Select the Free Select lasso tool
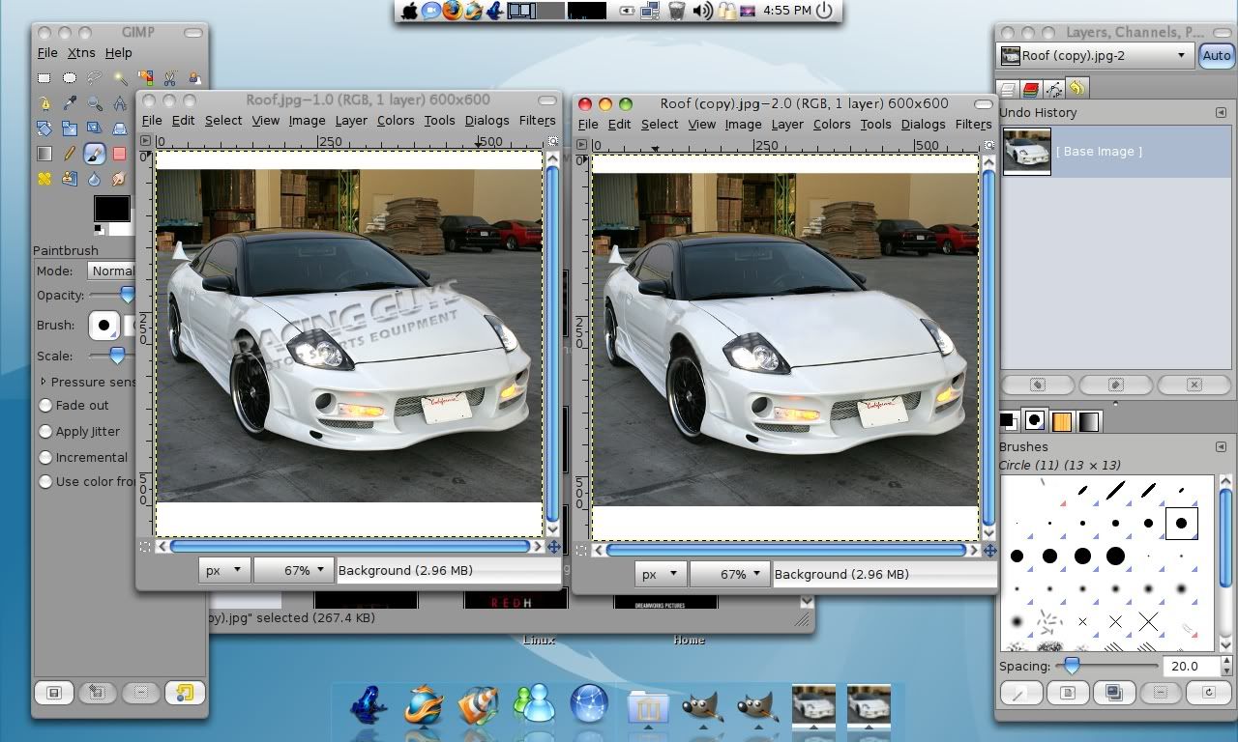The image size is (1238, 742). [95, 78]
